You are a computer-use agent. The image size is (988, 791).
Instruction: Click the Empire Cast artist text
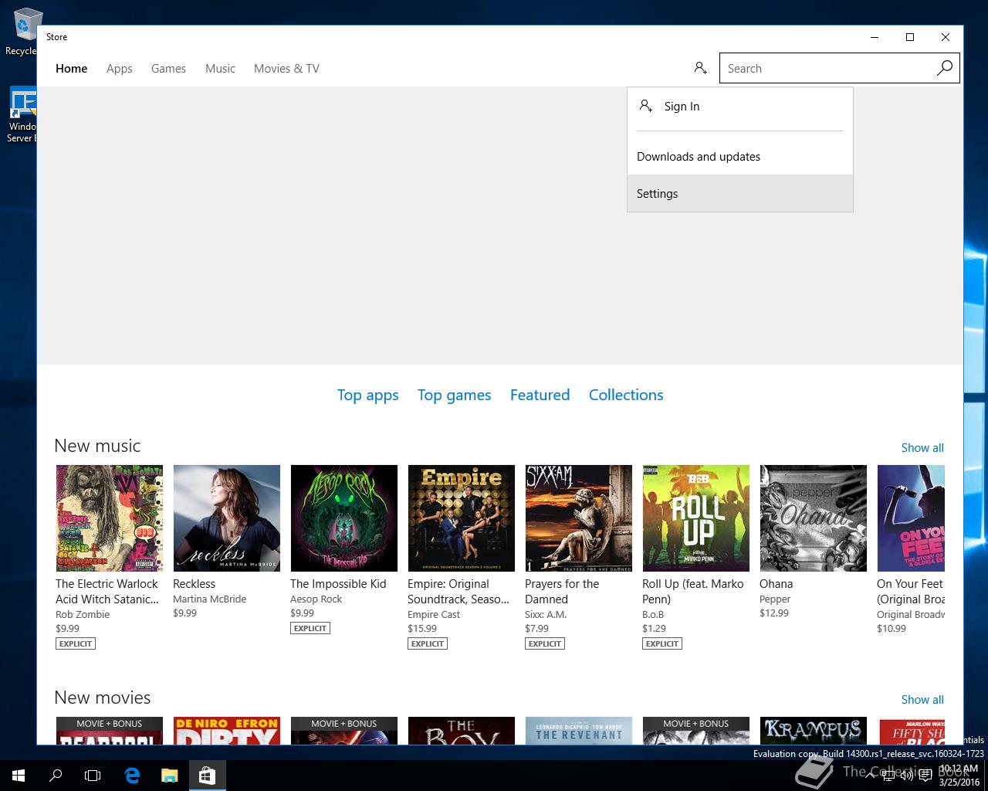[x=434, y=614]
